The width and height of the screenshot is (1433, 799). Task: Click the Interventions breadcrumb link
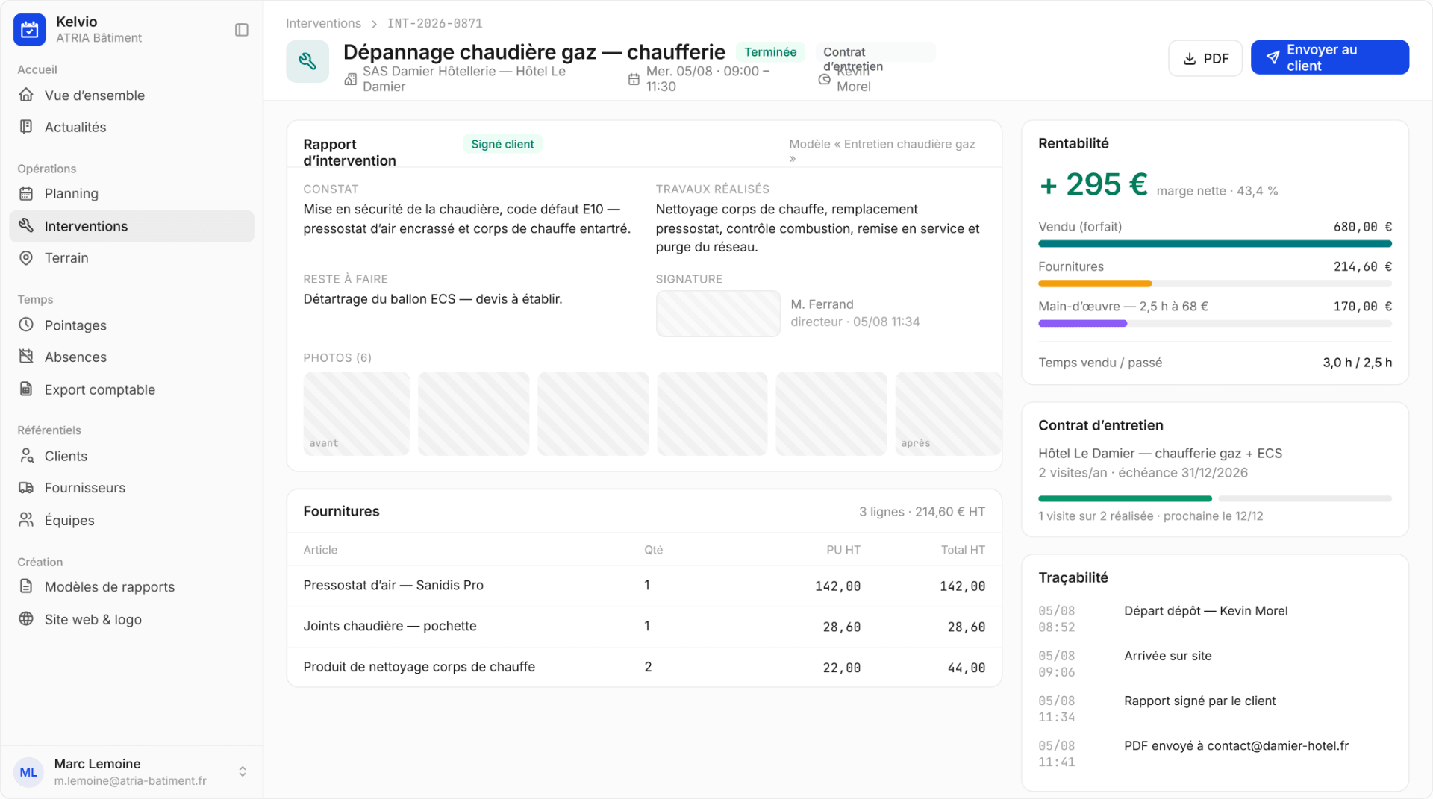[323, 23]
